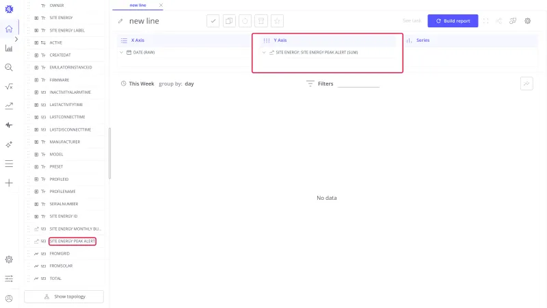Select the TOTAL field
Screen dimensions: 547x308
[x=55, y=279]
